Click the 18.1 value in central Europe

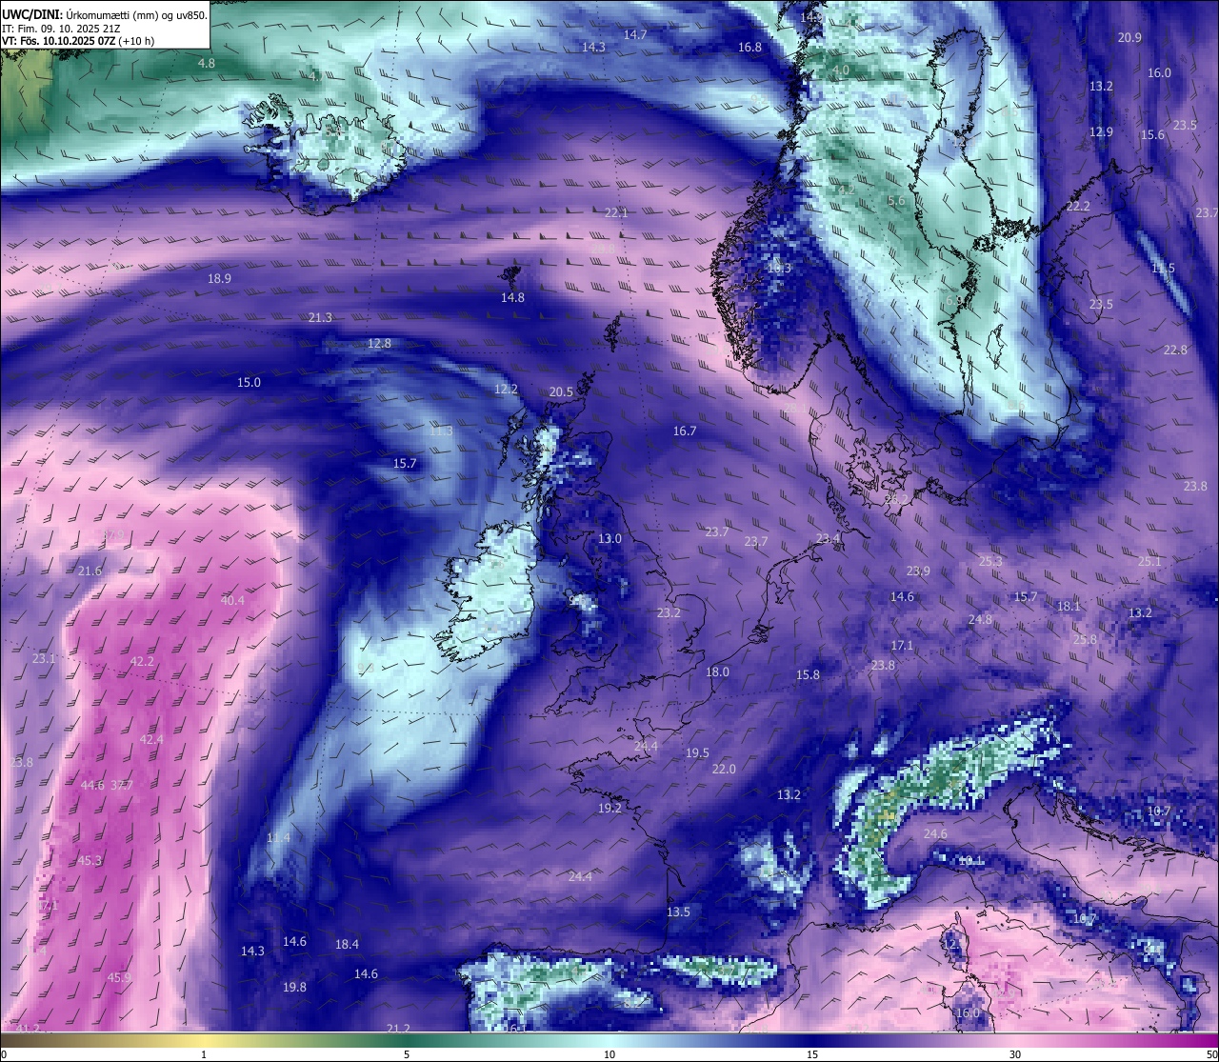(x=1069, y=606)
